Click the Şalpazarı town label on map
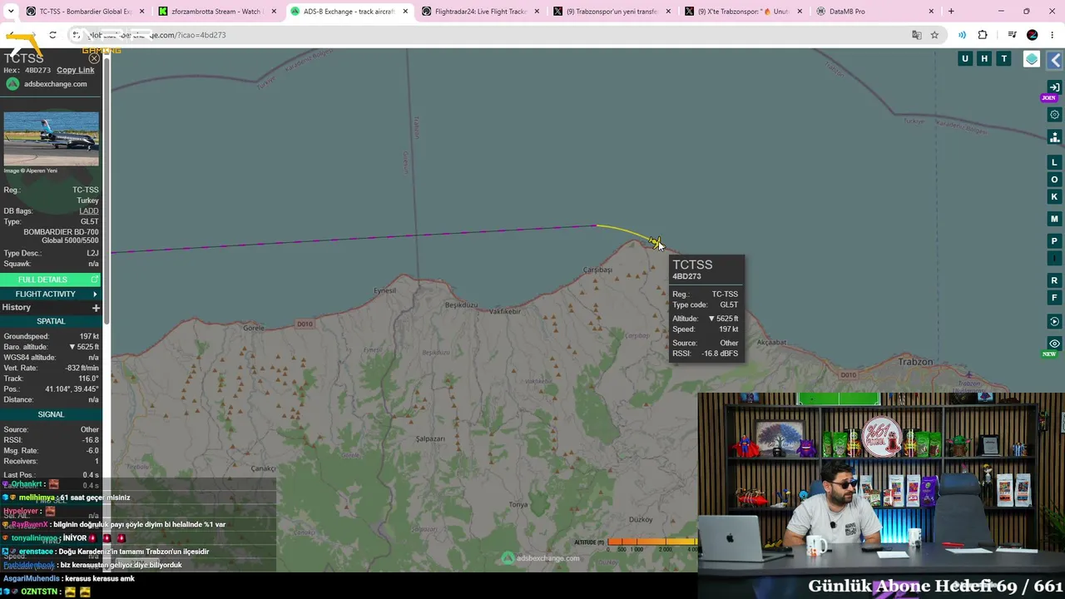The height and width of the screenshot is (599, 1065). pyautogui.click(x=431, y=438)
